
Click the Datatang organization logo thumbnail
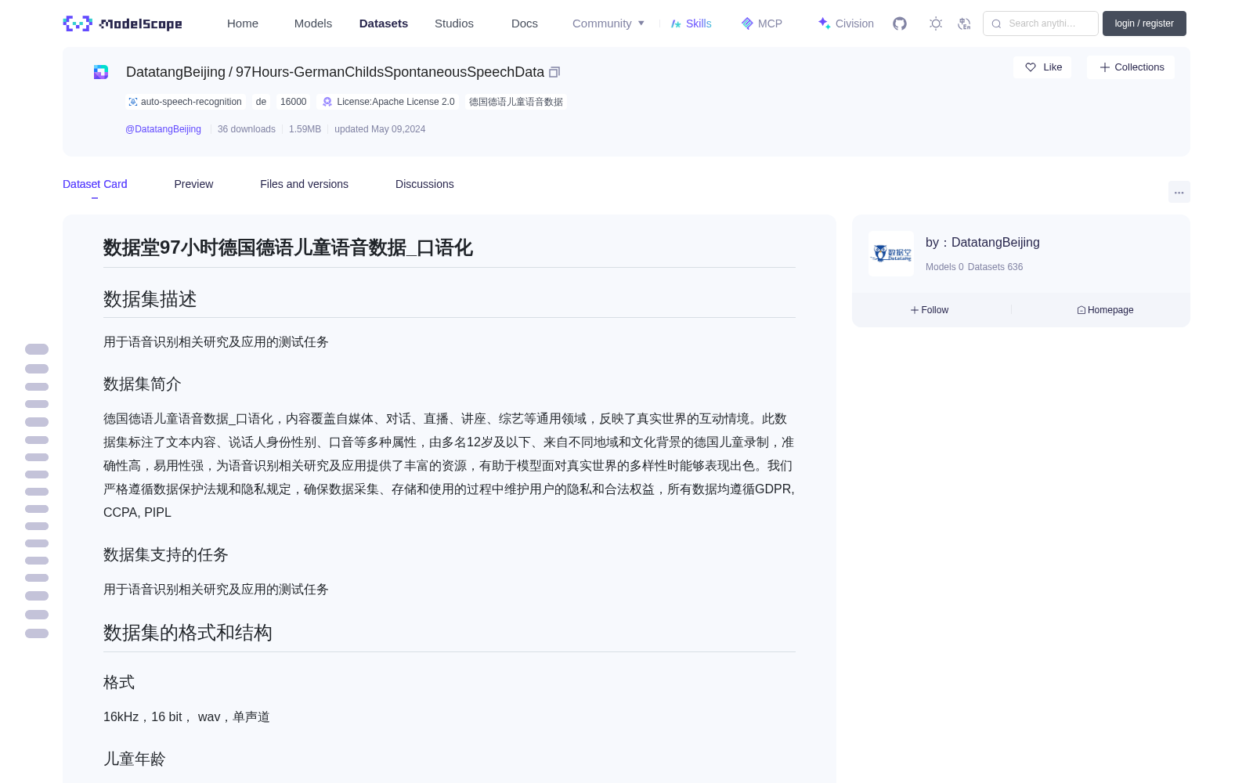[891, 254]
